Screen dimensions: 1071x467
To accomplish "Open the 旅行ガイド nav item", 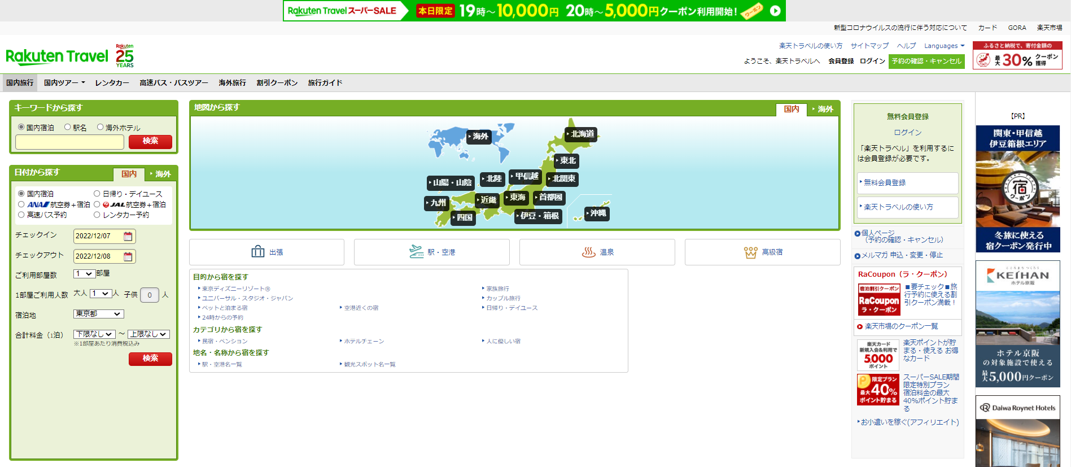I will click(x=325, y=82).
